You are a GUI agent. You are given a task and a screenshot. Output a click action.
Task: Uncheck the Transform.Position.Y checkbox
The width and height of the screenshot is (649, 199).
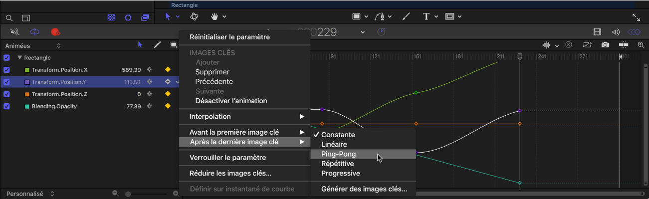pyautogui.click(x=6, y=82)
